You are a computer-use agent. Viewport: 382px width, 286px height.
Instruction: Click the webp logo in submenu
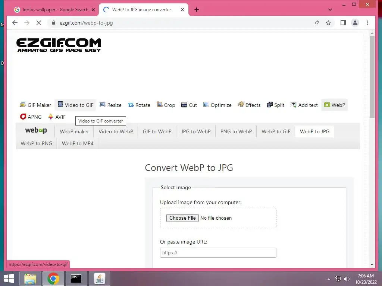tap(36, 131)
